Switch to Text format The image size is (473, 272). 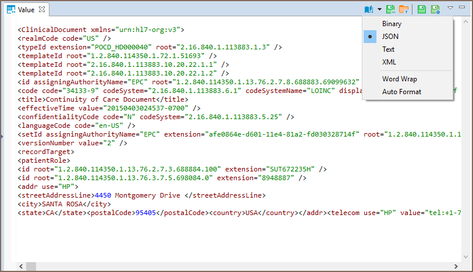click(388, 49)
